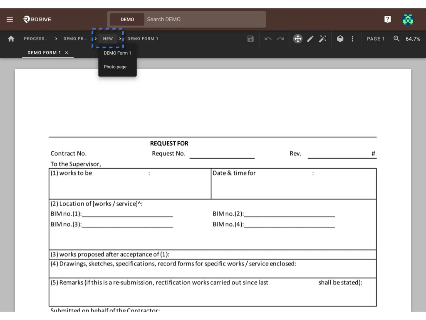
Task: Select Photo page from the dropdown menu
Action: [x=115, y=67]
